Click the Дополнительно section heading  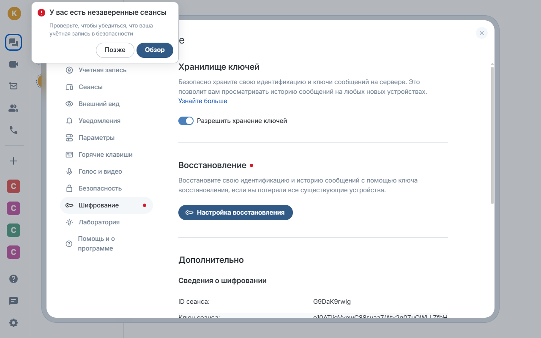tap(211, 260)
